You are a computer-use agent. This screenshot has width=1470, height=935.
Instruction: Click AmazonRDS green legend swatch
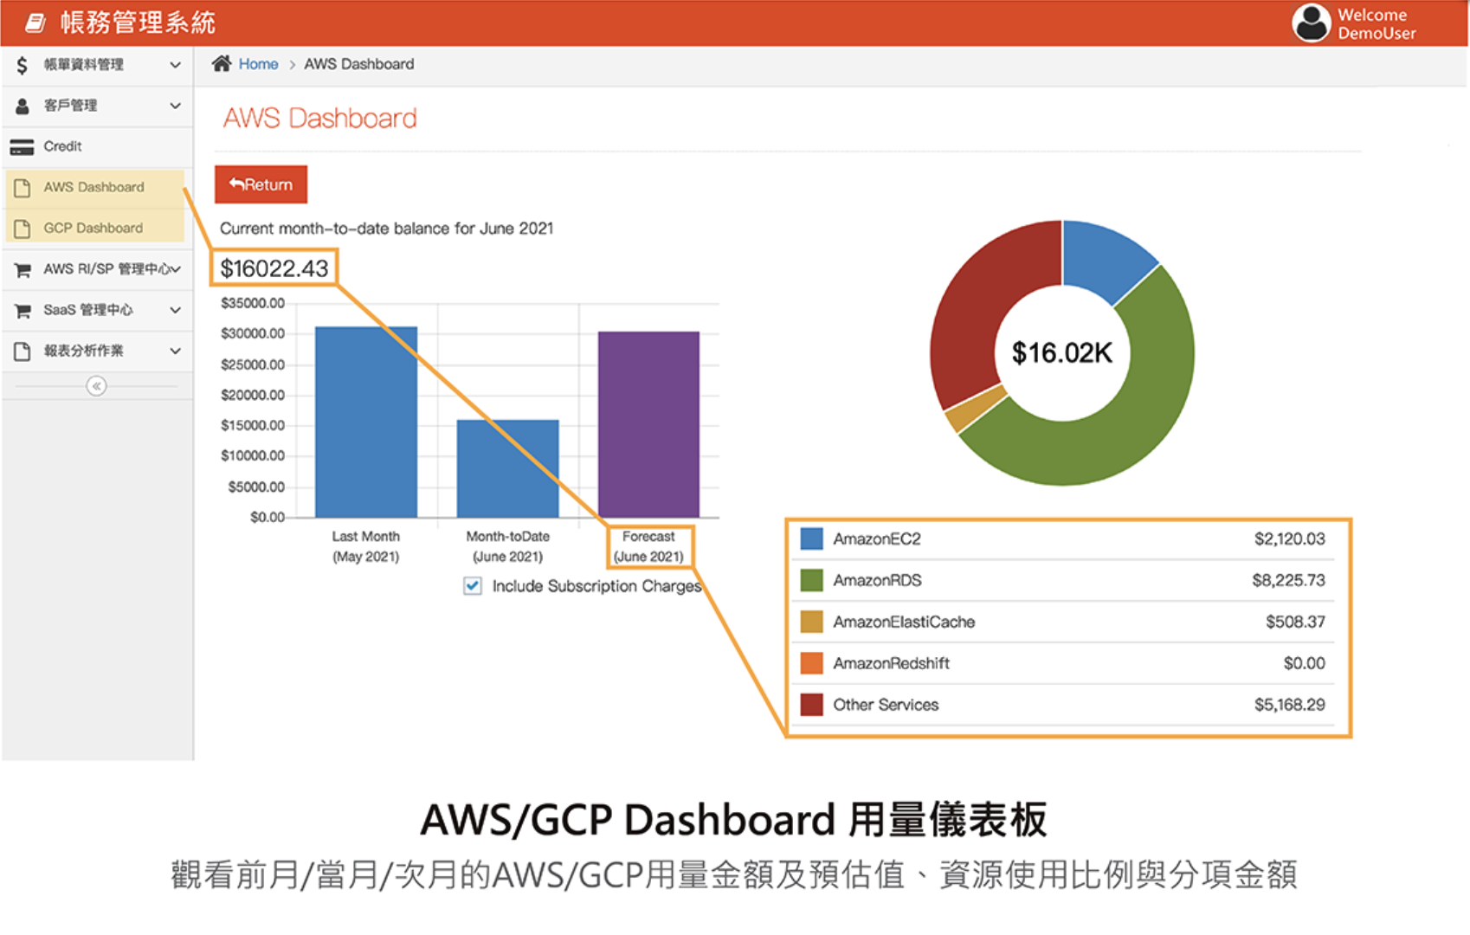point(811,580)
